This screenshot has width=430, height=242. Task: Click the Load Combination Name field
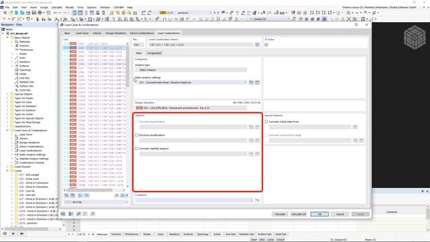pos(201,44)
